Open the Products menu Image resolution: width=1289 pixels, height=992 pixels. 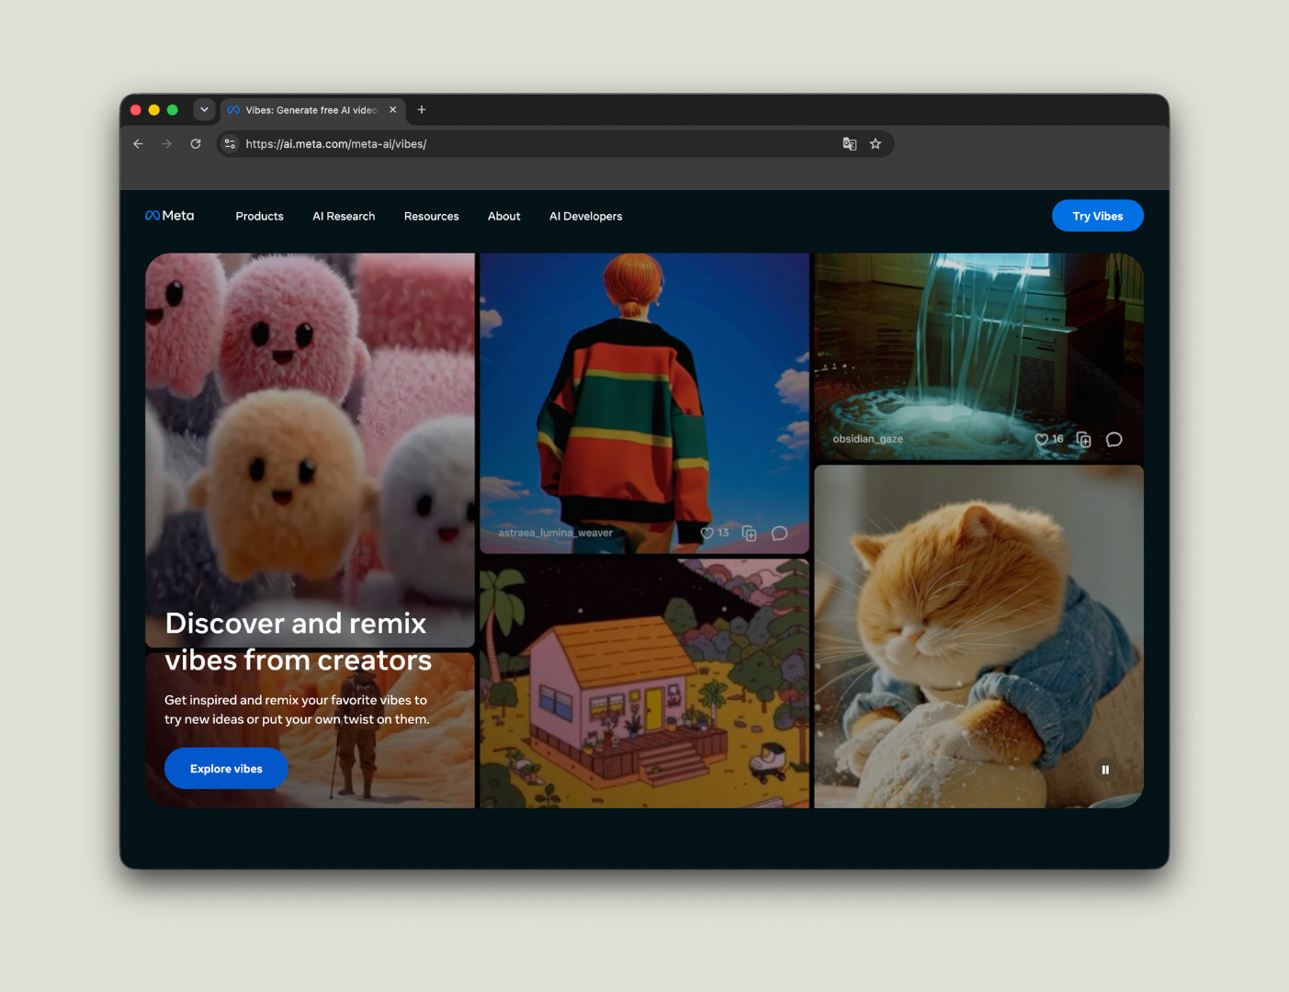[260, 217]
